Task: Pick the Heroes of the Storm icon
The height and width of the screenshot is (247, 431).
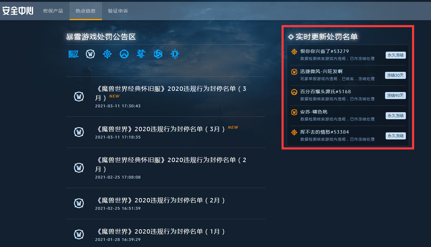Action: point(158,54)
